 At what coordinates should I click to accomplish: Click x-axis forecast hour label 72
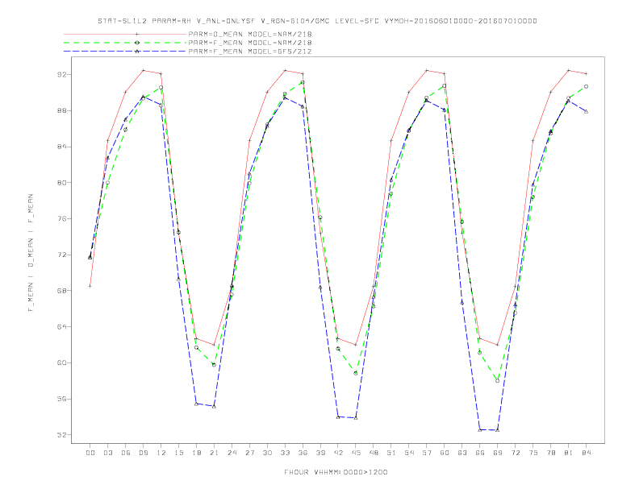(516, 453)
